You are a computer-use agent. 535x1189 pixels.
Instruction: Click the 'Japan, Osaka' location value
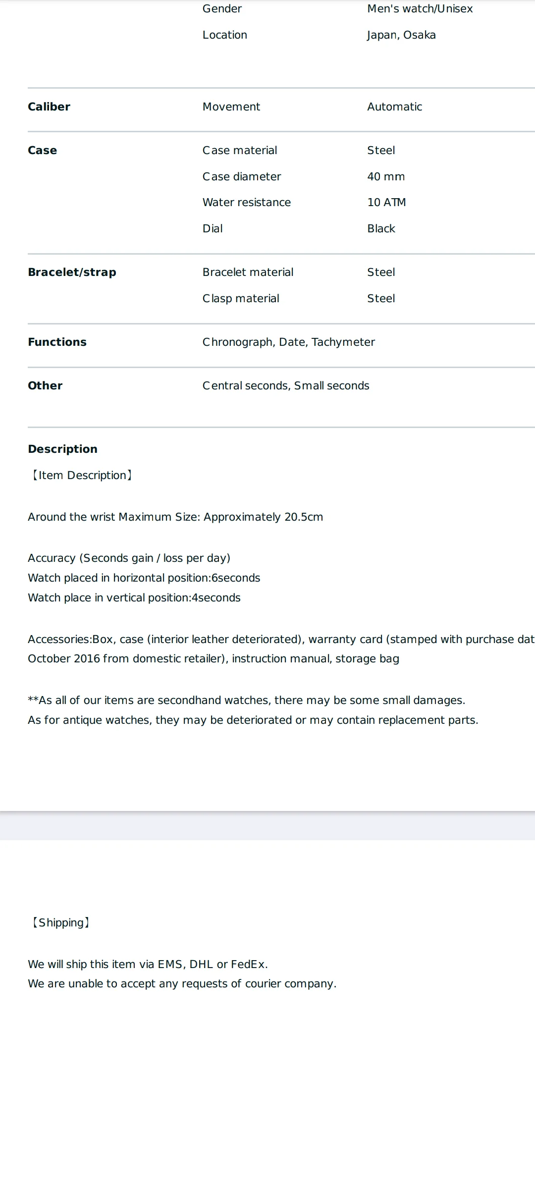401,35
